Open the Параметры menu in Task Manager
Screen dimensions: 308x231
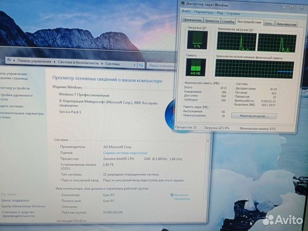click(204, 12)
